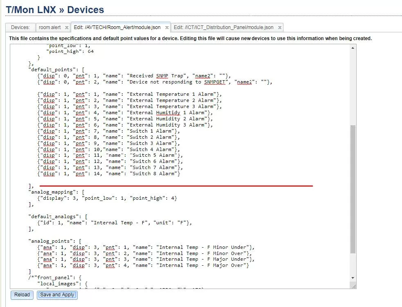Close the AVTECH Room_Alert module.json tab

click(x=166, y=27)
